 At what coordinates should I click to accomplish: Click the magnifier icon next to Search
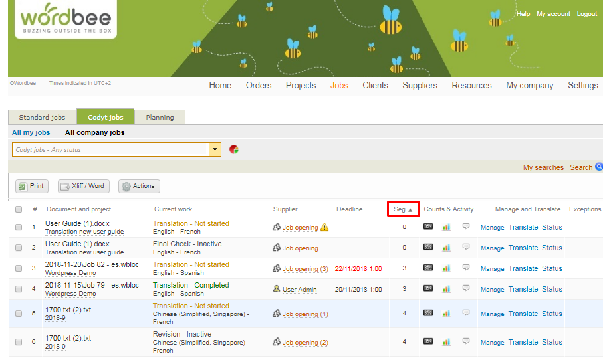(x=598, y=167)
